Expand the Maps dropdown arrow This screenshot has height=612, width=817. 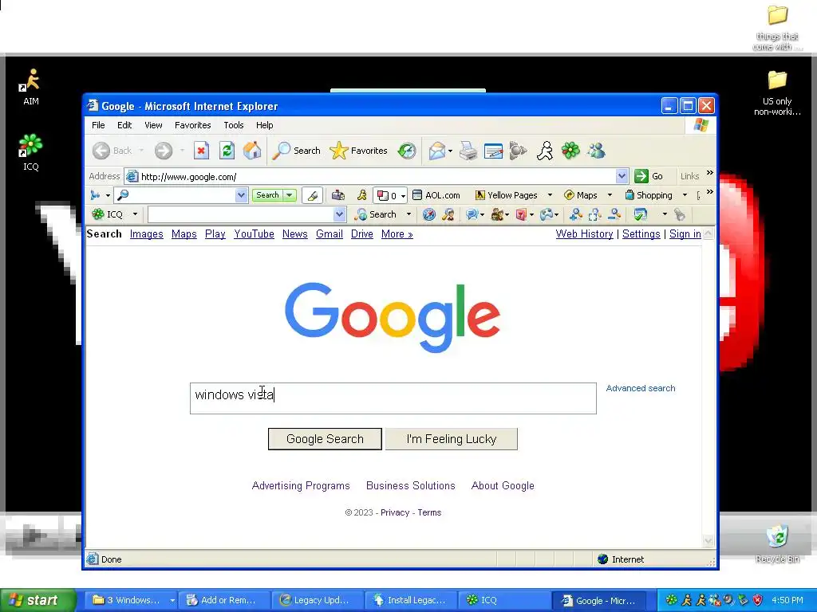click(610, 195)
